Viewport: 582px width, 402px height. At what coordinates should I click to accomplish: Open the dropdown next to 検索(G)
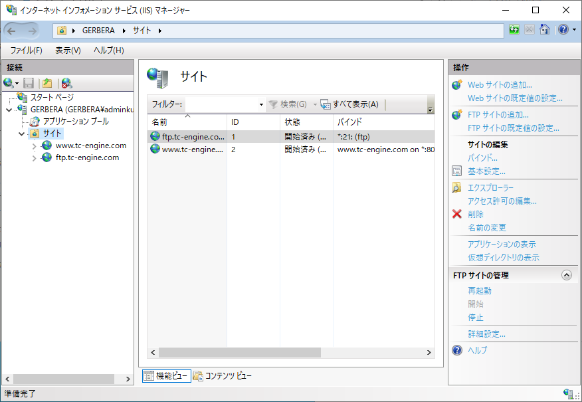pyautogui.click(x=315, y=105)
